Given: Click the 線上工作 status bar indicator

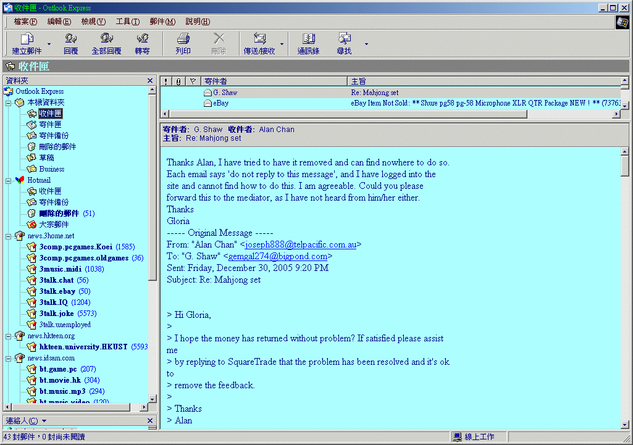Looking at the screenshot, I should point(479,437).
